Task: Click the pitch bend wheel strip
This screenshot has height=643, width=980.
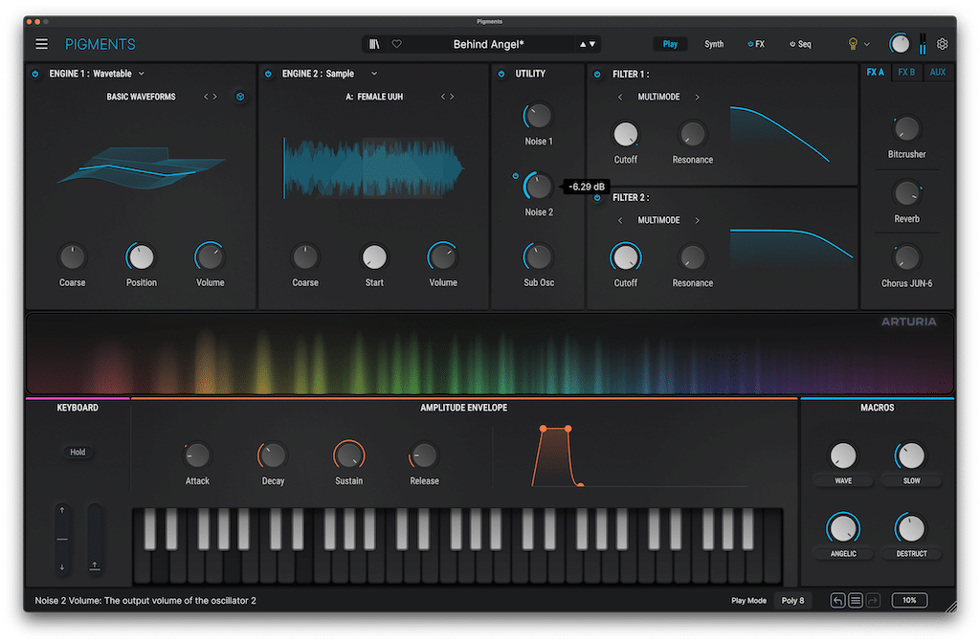Action: (62, 539)
